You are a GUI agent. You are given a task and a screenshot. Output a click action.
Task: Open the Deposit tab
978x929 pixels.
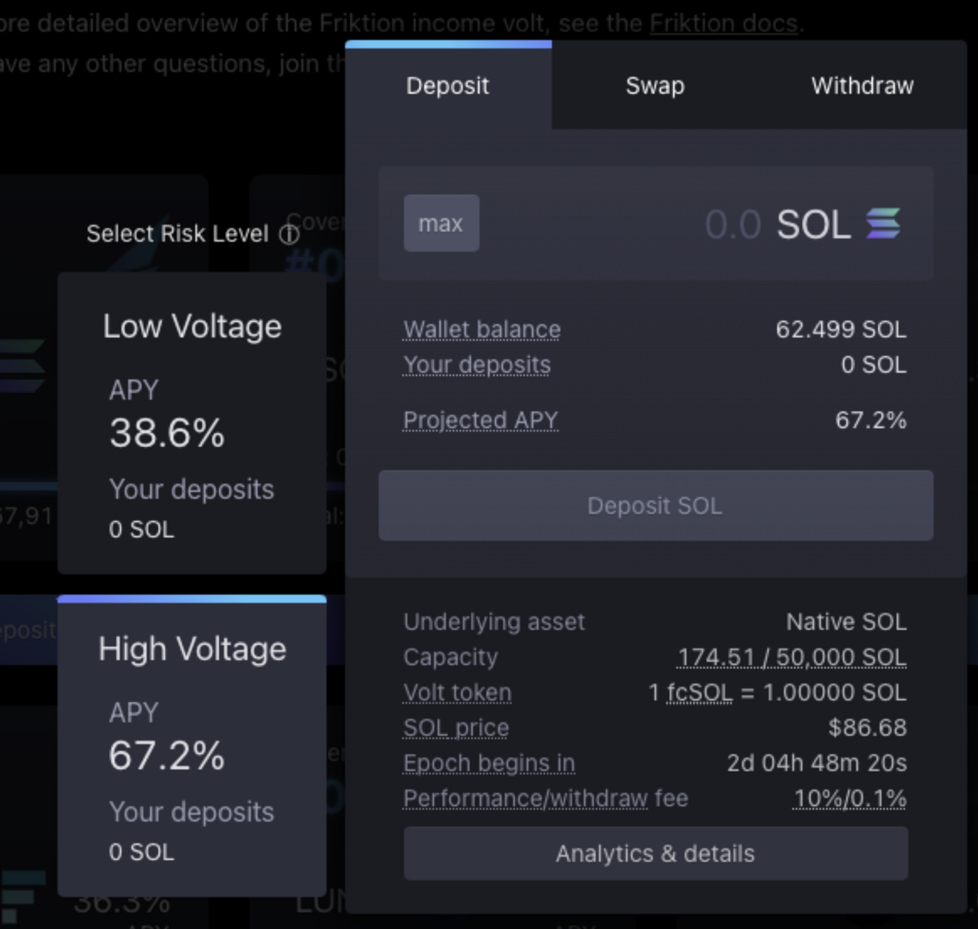(448, 85)
